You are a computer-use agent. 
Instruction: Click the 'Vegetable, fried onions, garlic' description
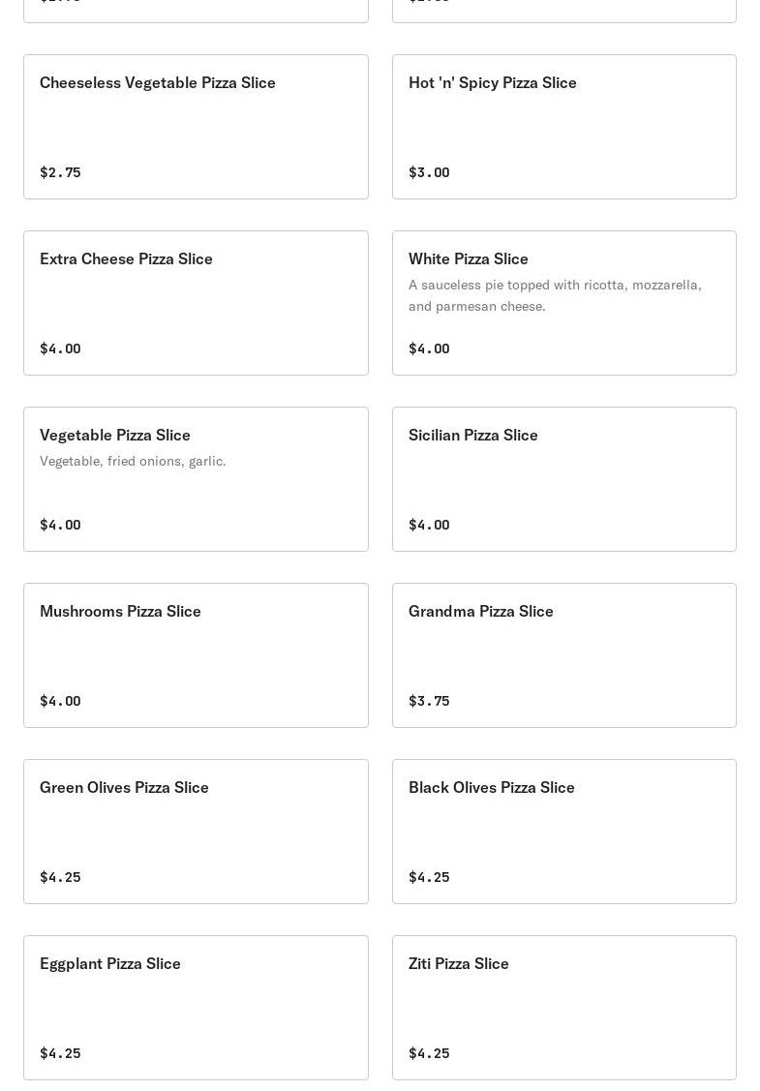pyautogui.click(x=133, y=462)
